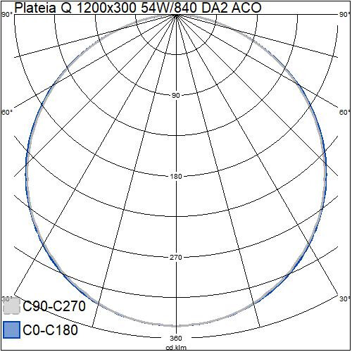Click the C90-C270 legend label
This screenshot has width=352, height=352.
pos(54,306)
